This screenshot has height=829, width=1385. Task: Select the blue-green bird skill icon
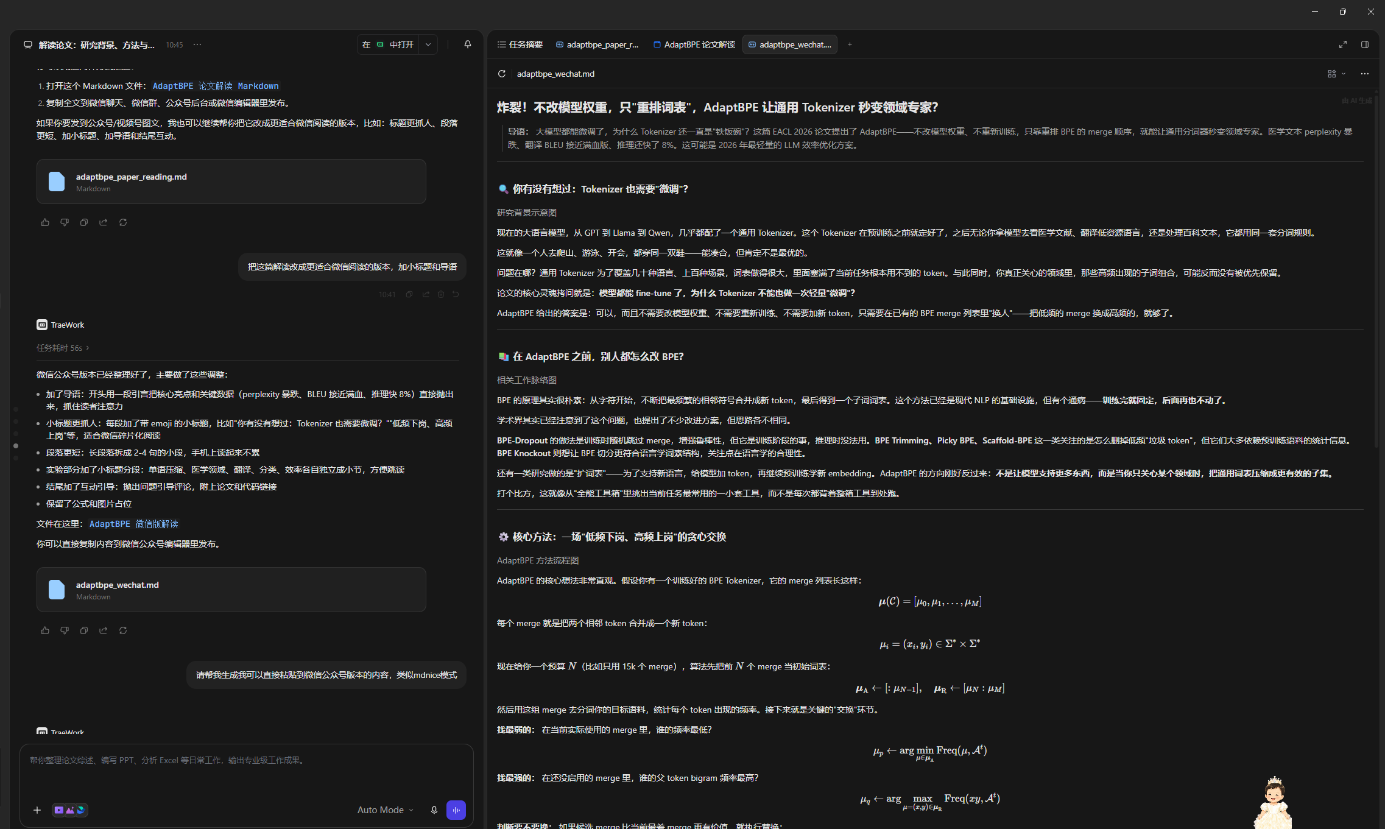(x=81, y=810)
